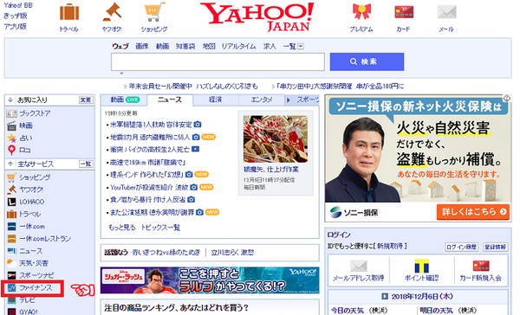
Task: Open ロコ map pin item in sidebar
Action: pos(24,150)
